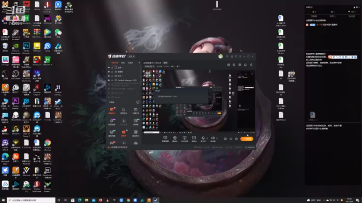Toggle visibility of the second source in the list
The image size is (362, 203).
coord(109,72)
